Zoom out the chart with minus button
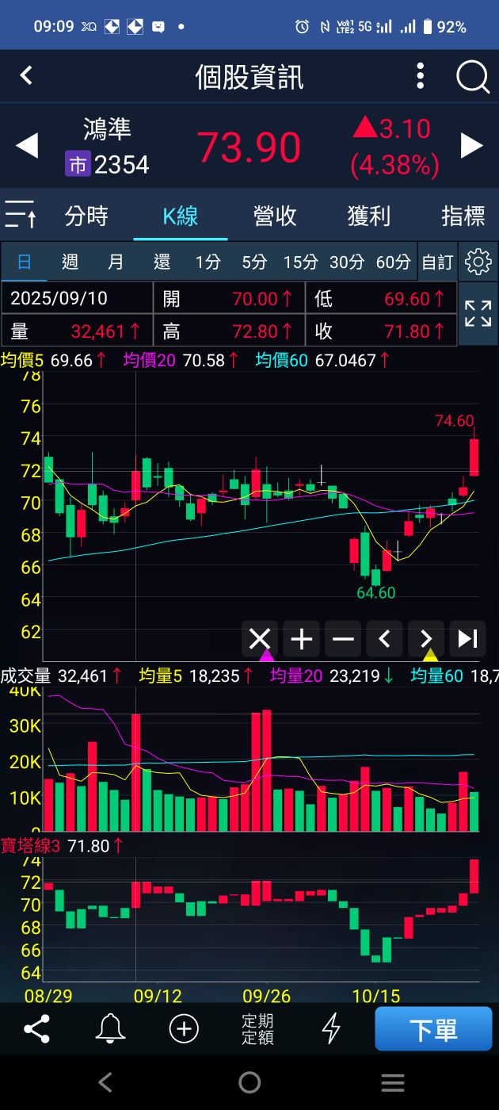499x1110 pixels. pyautogui.click(x=343, y=638)
